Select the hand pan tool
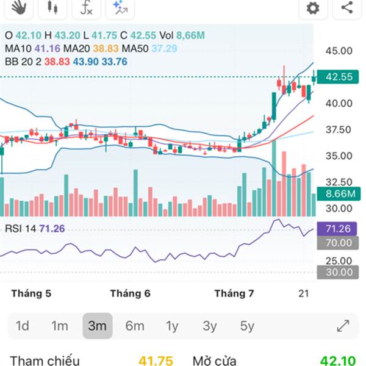The height and width of the screenshot is (366, 366). click(19, 8)
